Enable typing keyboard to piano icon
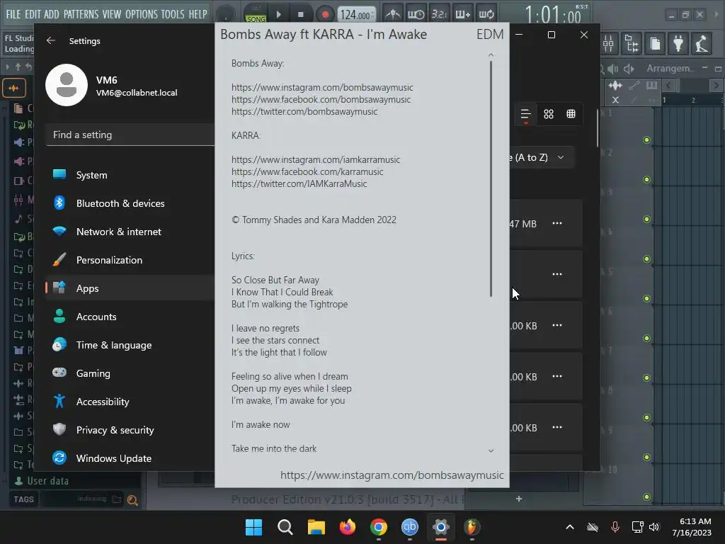The image size is (725, 544). (x=462, y=14)
